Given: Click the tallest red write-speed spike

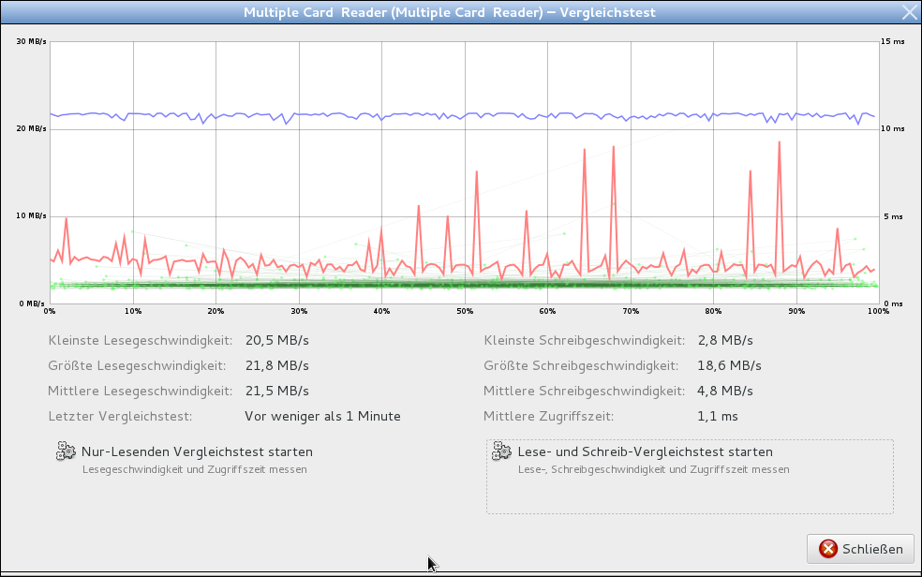Looking at the screenshot, I should (x=779, y=143).
